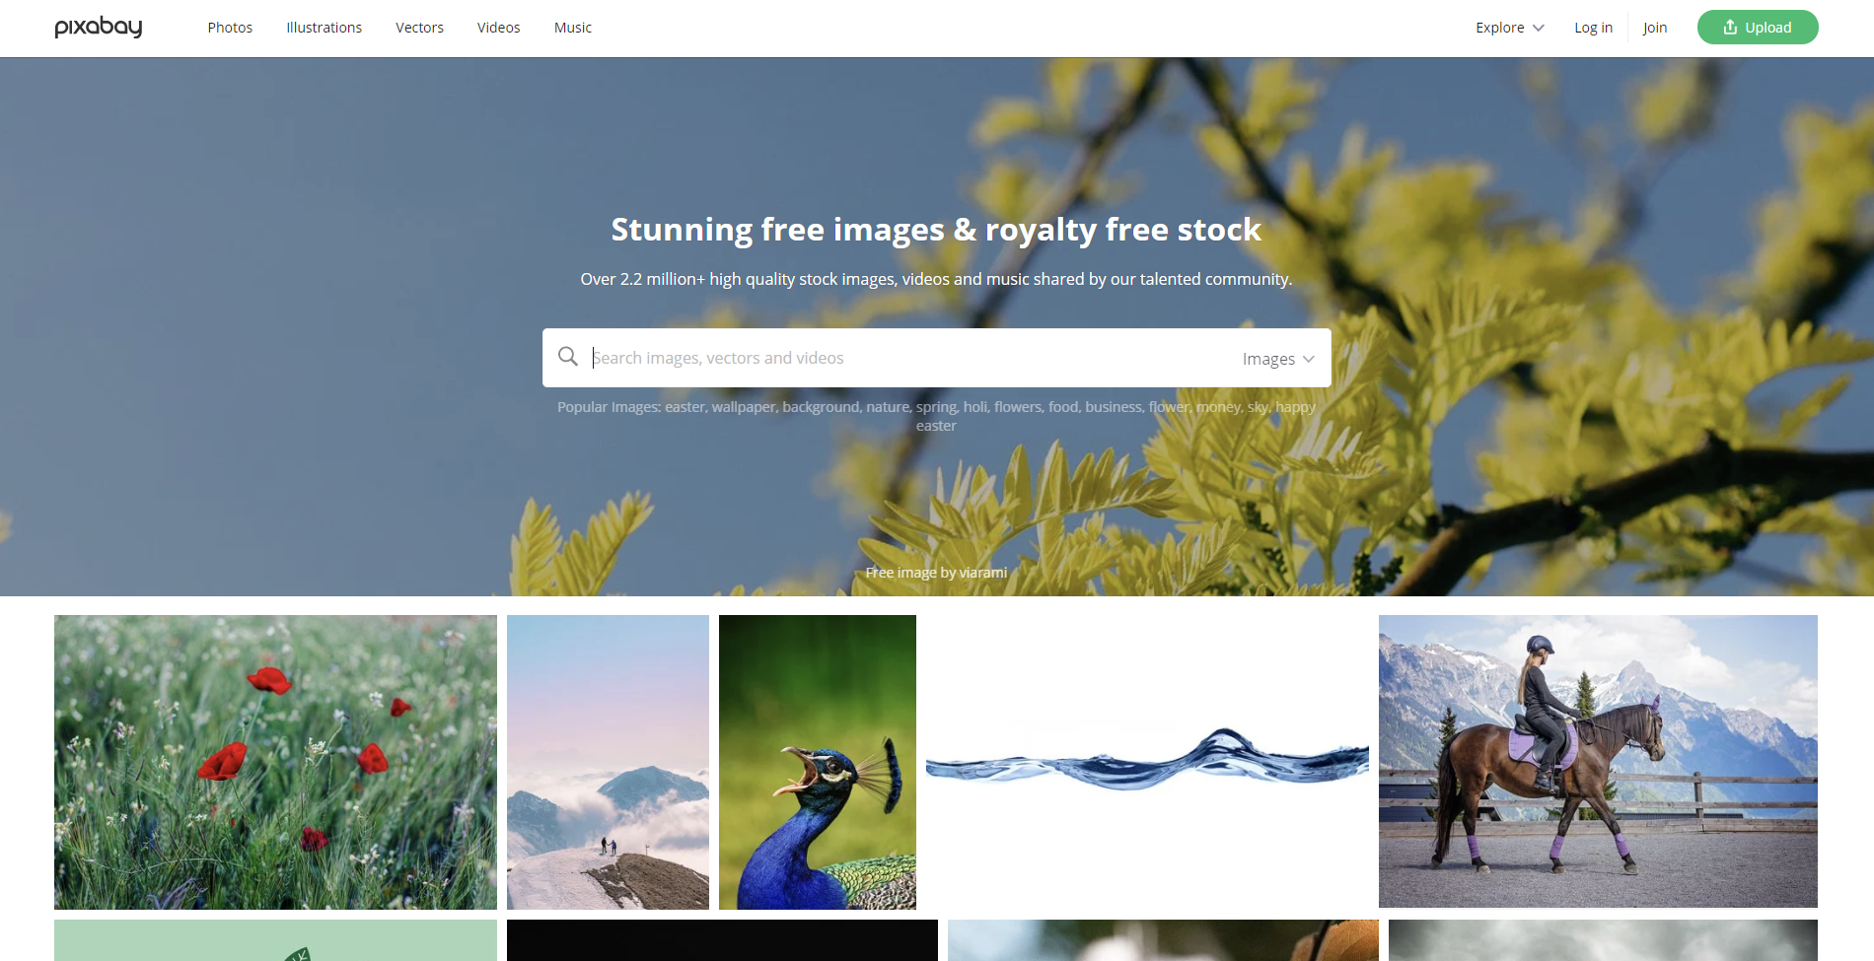The width and height of the screenshot is (1874, 961).
Task: Click the popular tag 'wallpaper'
Action: [743, 407]
